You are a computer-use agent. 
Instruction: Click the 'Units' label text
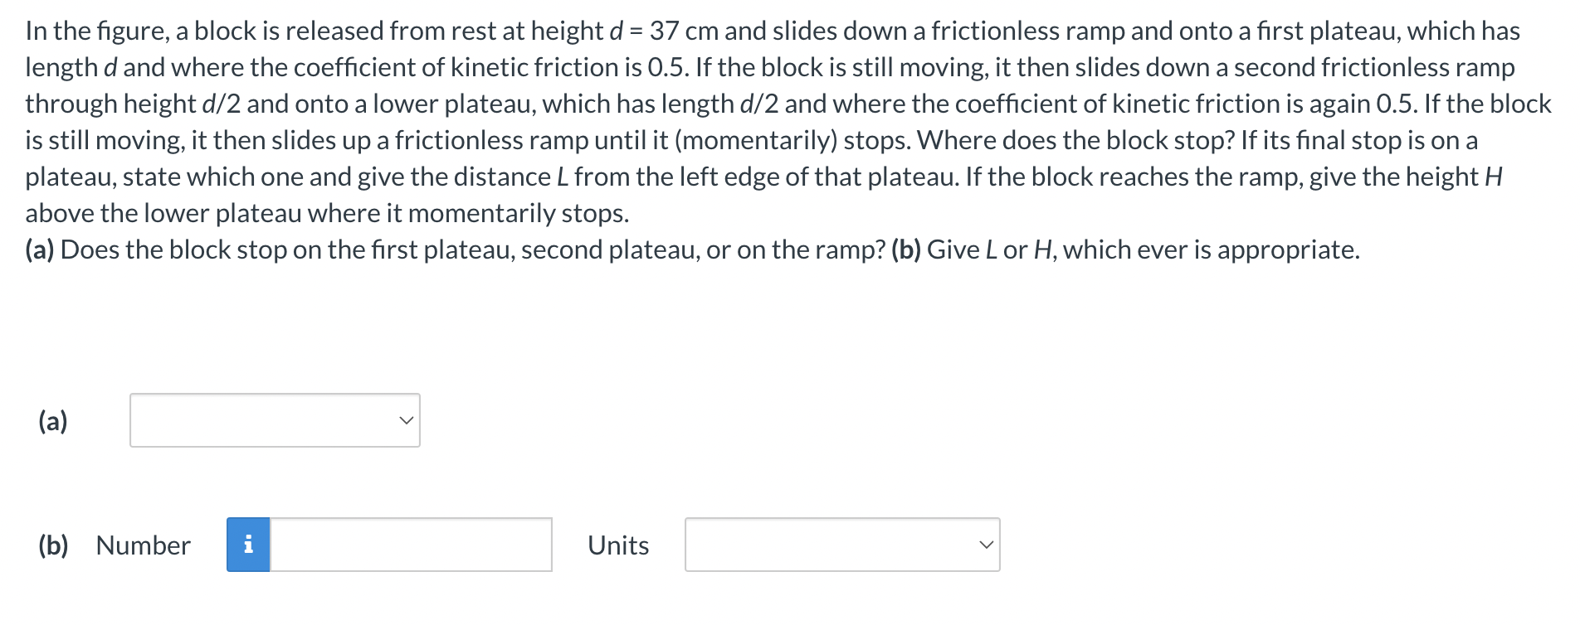coord(617,545)
